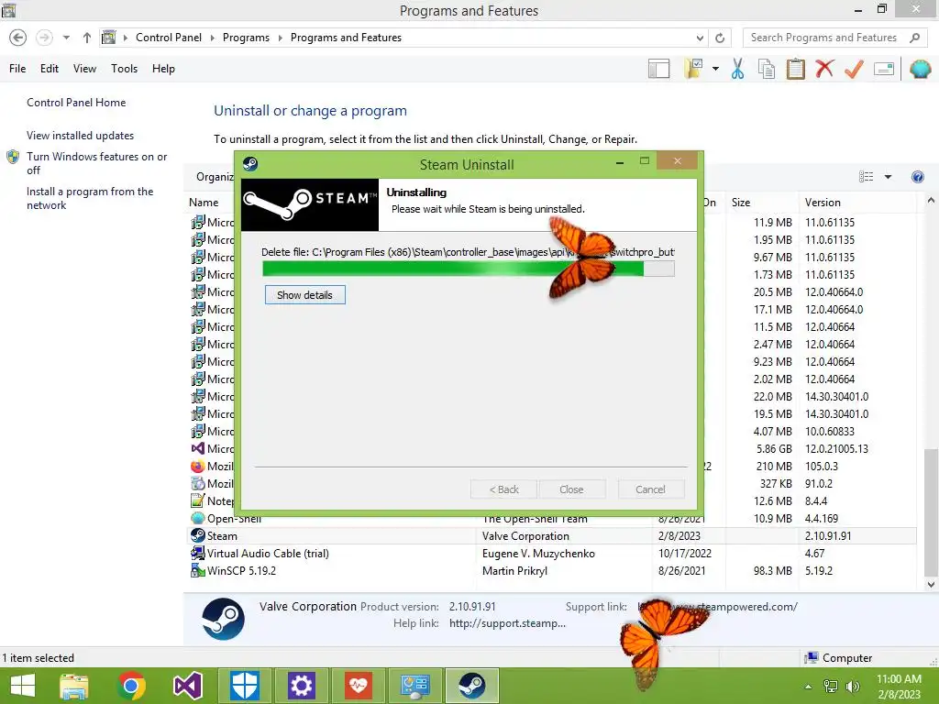Click the network tray icon
The height and width of the screenshot is (704, 939).
tap(831, 687)
